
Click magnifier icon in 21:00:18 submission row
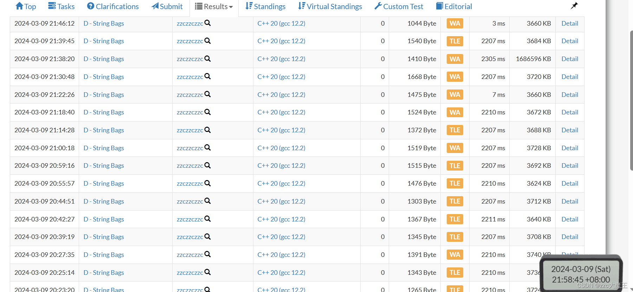208,147
